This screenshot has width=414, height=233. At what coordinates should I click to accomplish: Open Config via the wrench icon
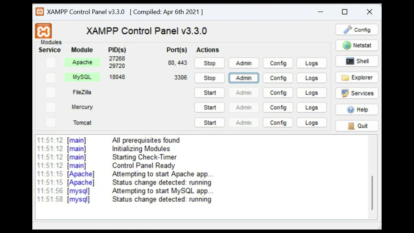(348, 30)
